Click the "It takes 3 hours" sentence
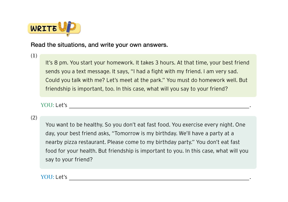 153,63
